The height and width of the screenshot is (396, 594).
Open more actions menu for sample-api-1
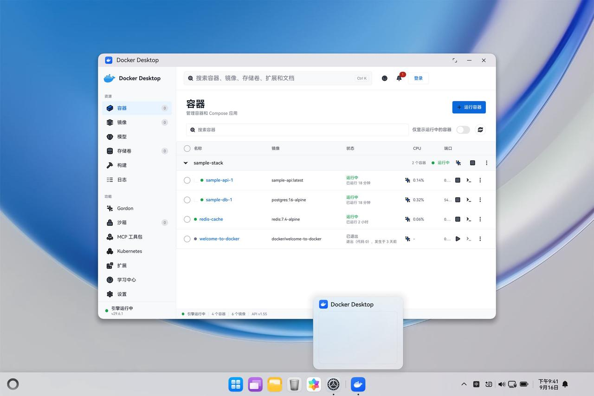(x=480, y=180)
